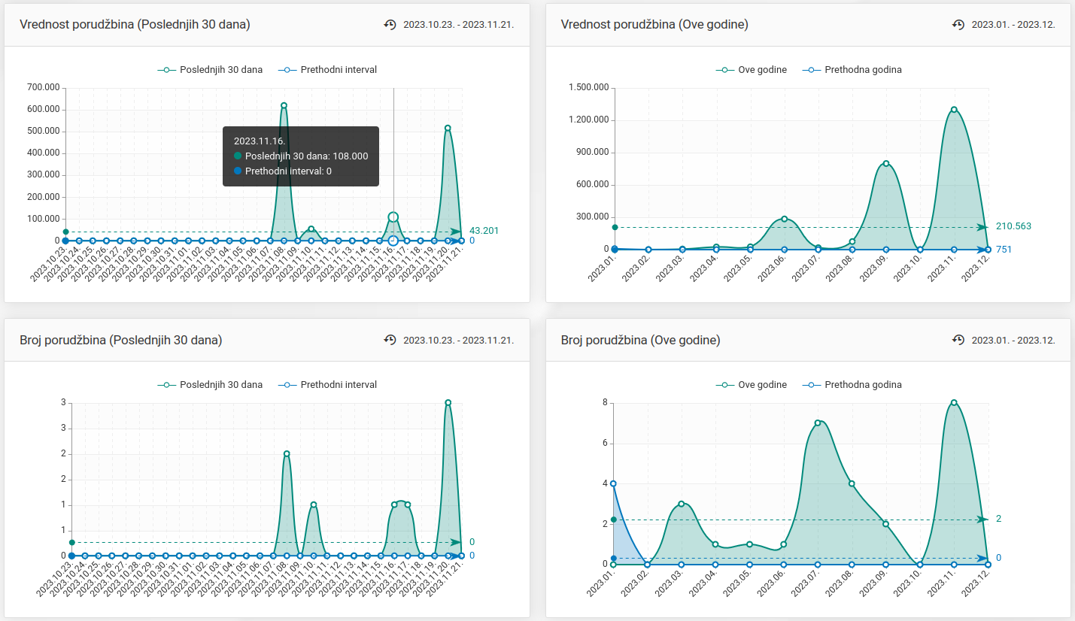Open date range 2023.10.23. - 2023.11.21. in Vrednost card

tap(458, 25)
